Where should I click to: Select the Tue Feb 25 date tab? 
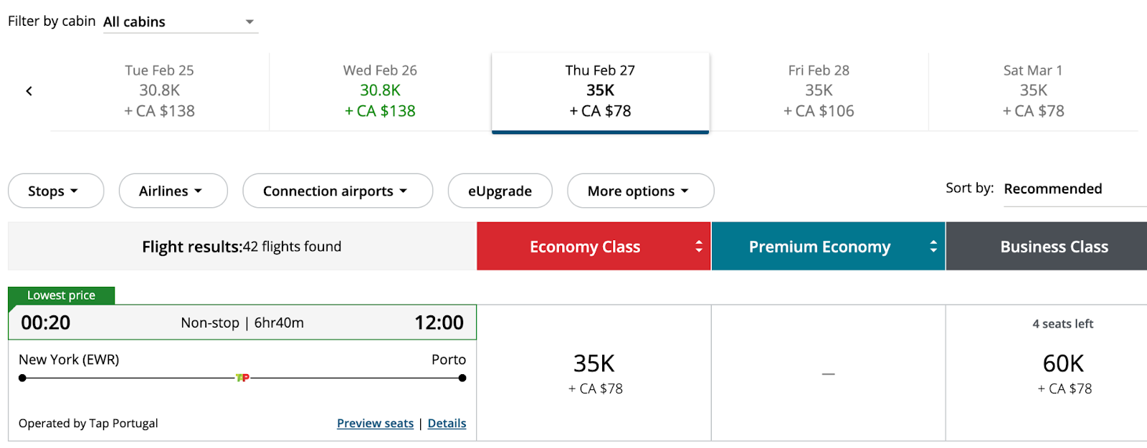click(x=159, y=91)
